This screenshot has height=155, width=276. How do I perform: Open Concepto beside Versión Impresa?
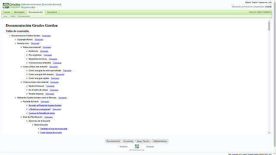[50, 94]
